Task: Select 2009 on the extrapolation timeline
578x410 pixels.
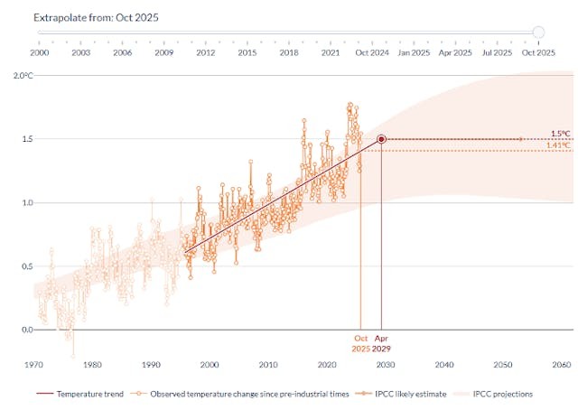Action: point(163,52)
